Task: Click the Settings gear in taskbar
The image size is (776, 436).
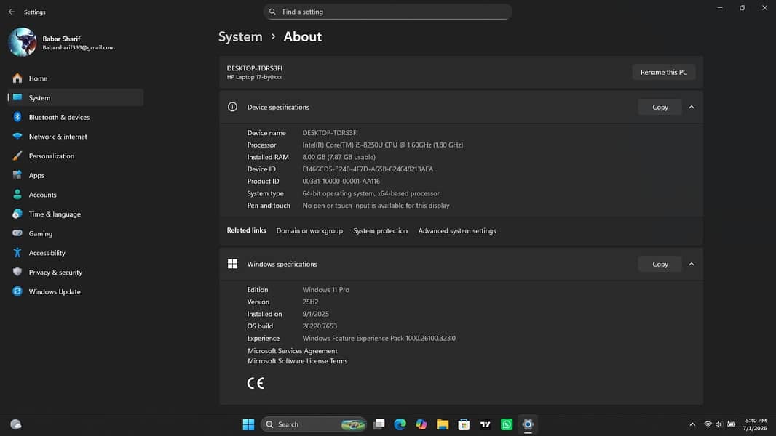Action: [528, 424]
